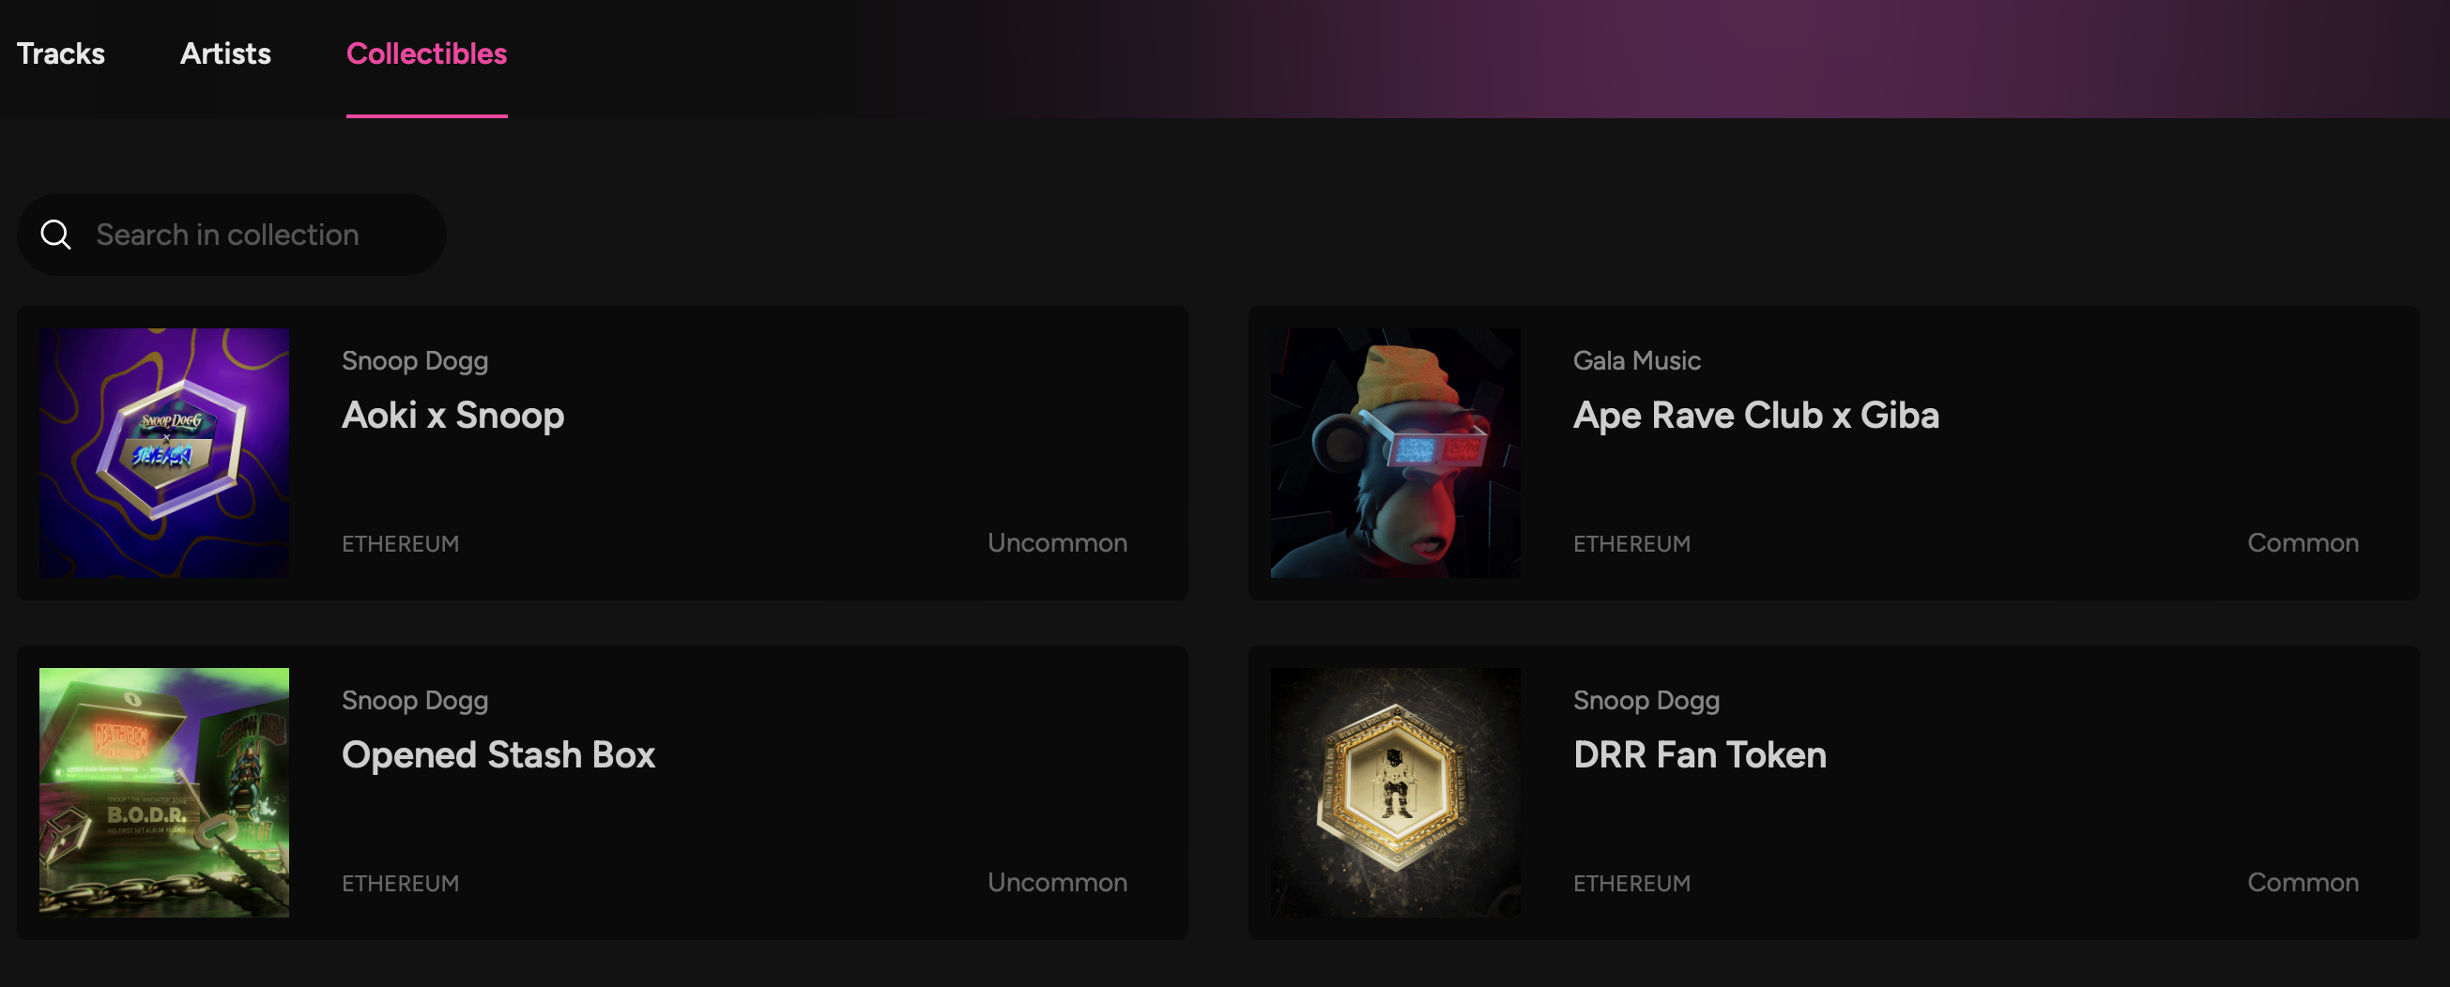Open the Ape Rave Club x Giba title

[x=1755, y=415]
